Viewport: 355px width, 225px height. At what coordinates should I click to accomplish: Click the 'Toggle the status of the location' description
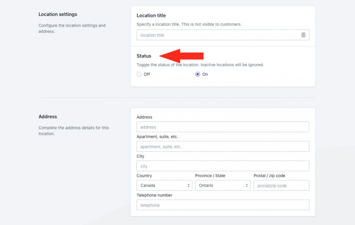point(200,65)
